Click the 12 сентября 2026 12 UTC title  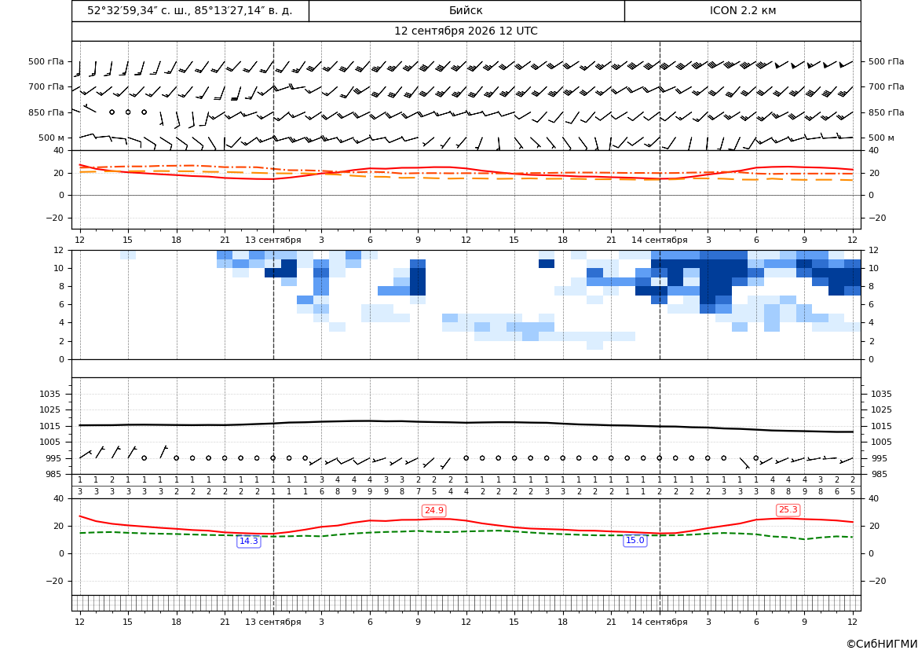pyautogui.click(x=466, y=31)
